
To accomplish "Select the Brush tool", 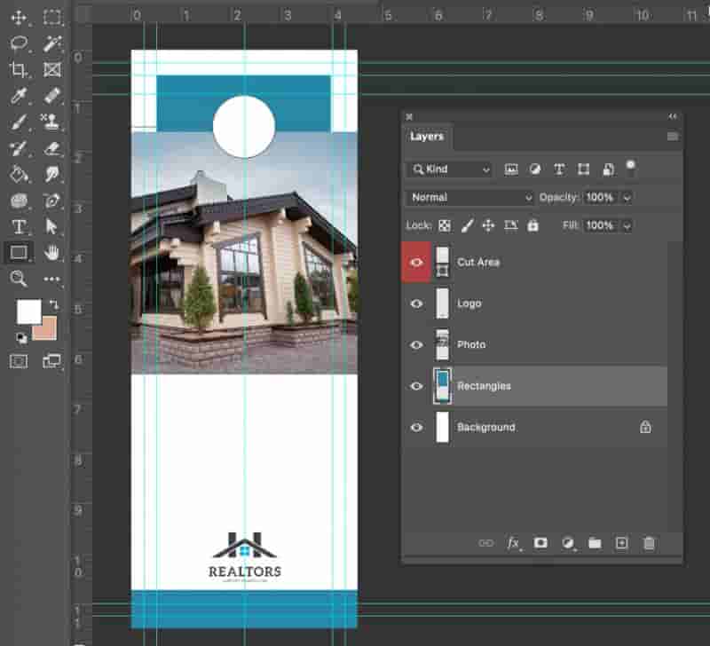I will point(19,122).
